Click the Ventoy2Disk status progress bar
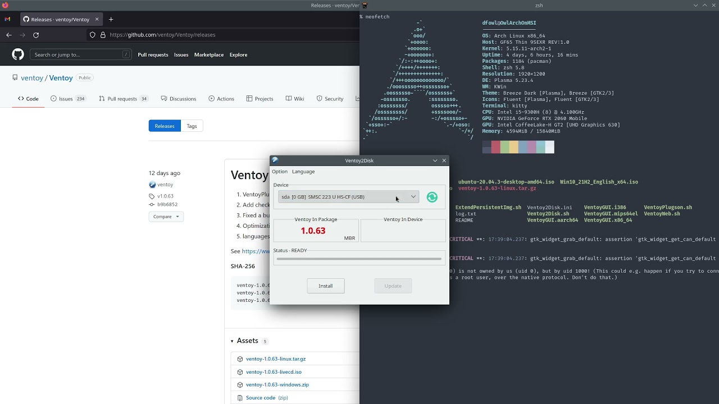The width and height of the screenshot is (719, 404). [359, 259]
